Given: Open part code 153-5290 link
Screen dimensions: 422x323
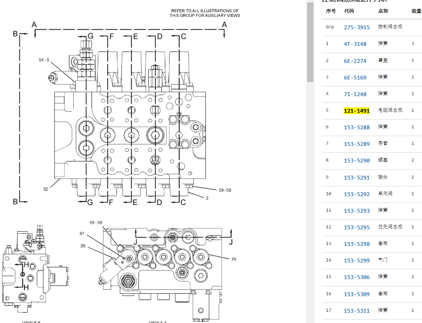Looking at the screenshot, I should coord(356,161).
